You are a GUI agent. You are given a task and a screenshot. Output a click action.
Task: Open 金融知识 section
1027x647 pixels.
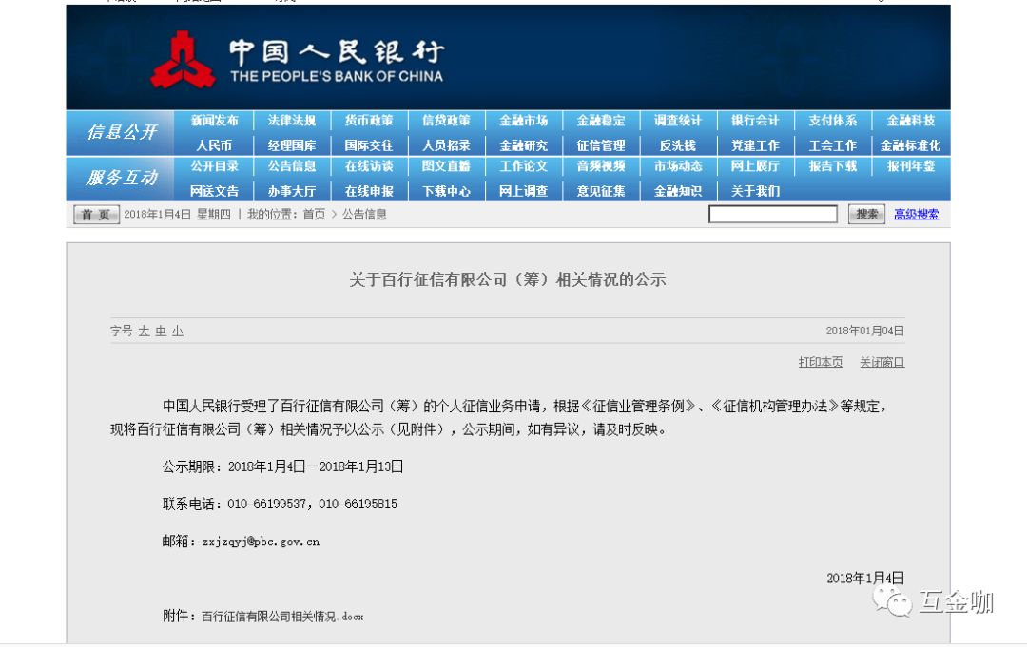[678, 191]
